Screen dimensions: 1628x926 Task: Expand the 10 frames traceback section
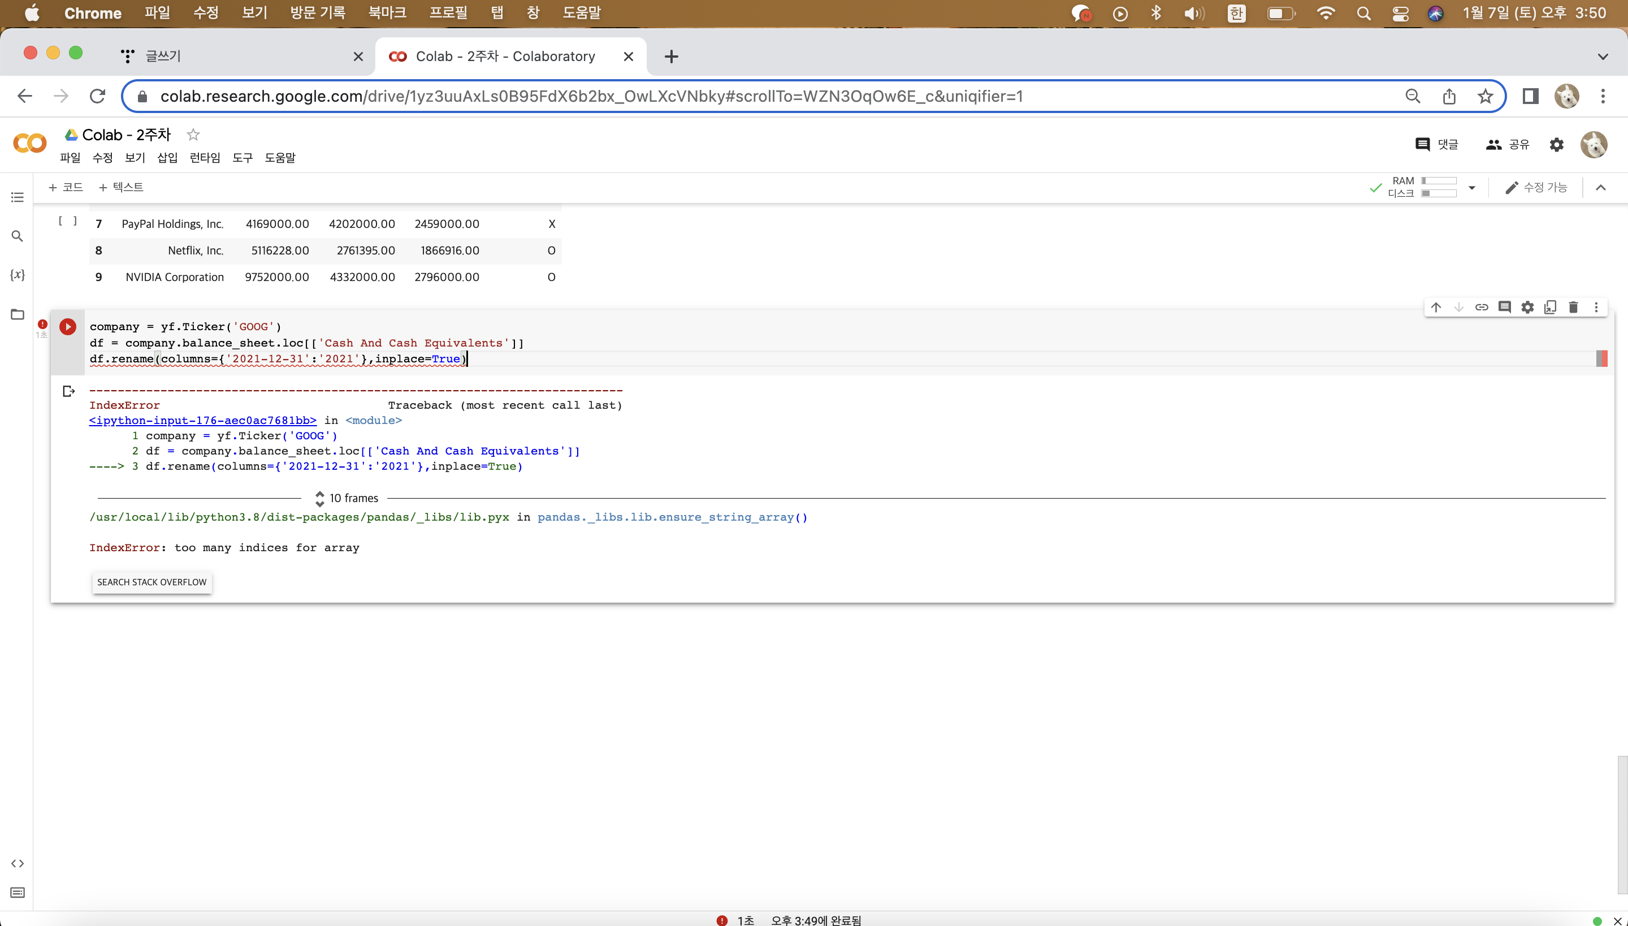click(347, 499)
